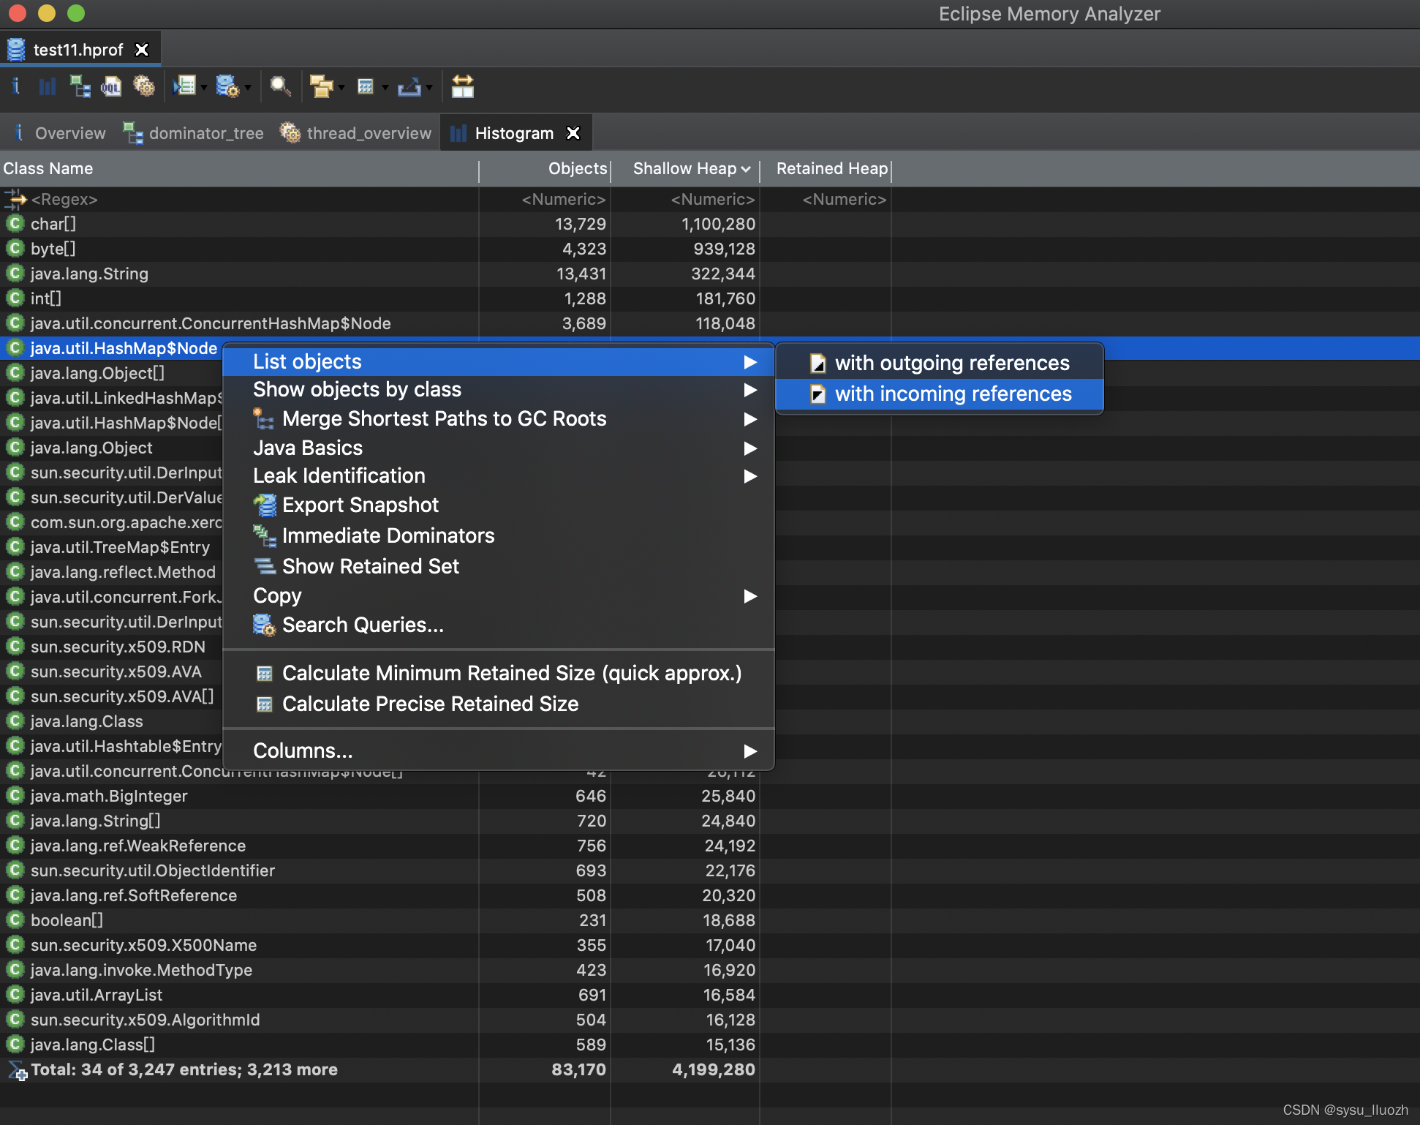1420x1125 pixels.
Task: Switch to the thread_overview tab
Action: point(356,133)
